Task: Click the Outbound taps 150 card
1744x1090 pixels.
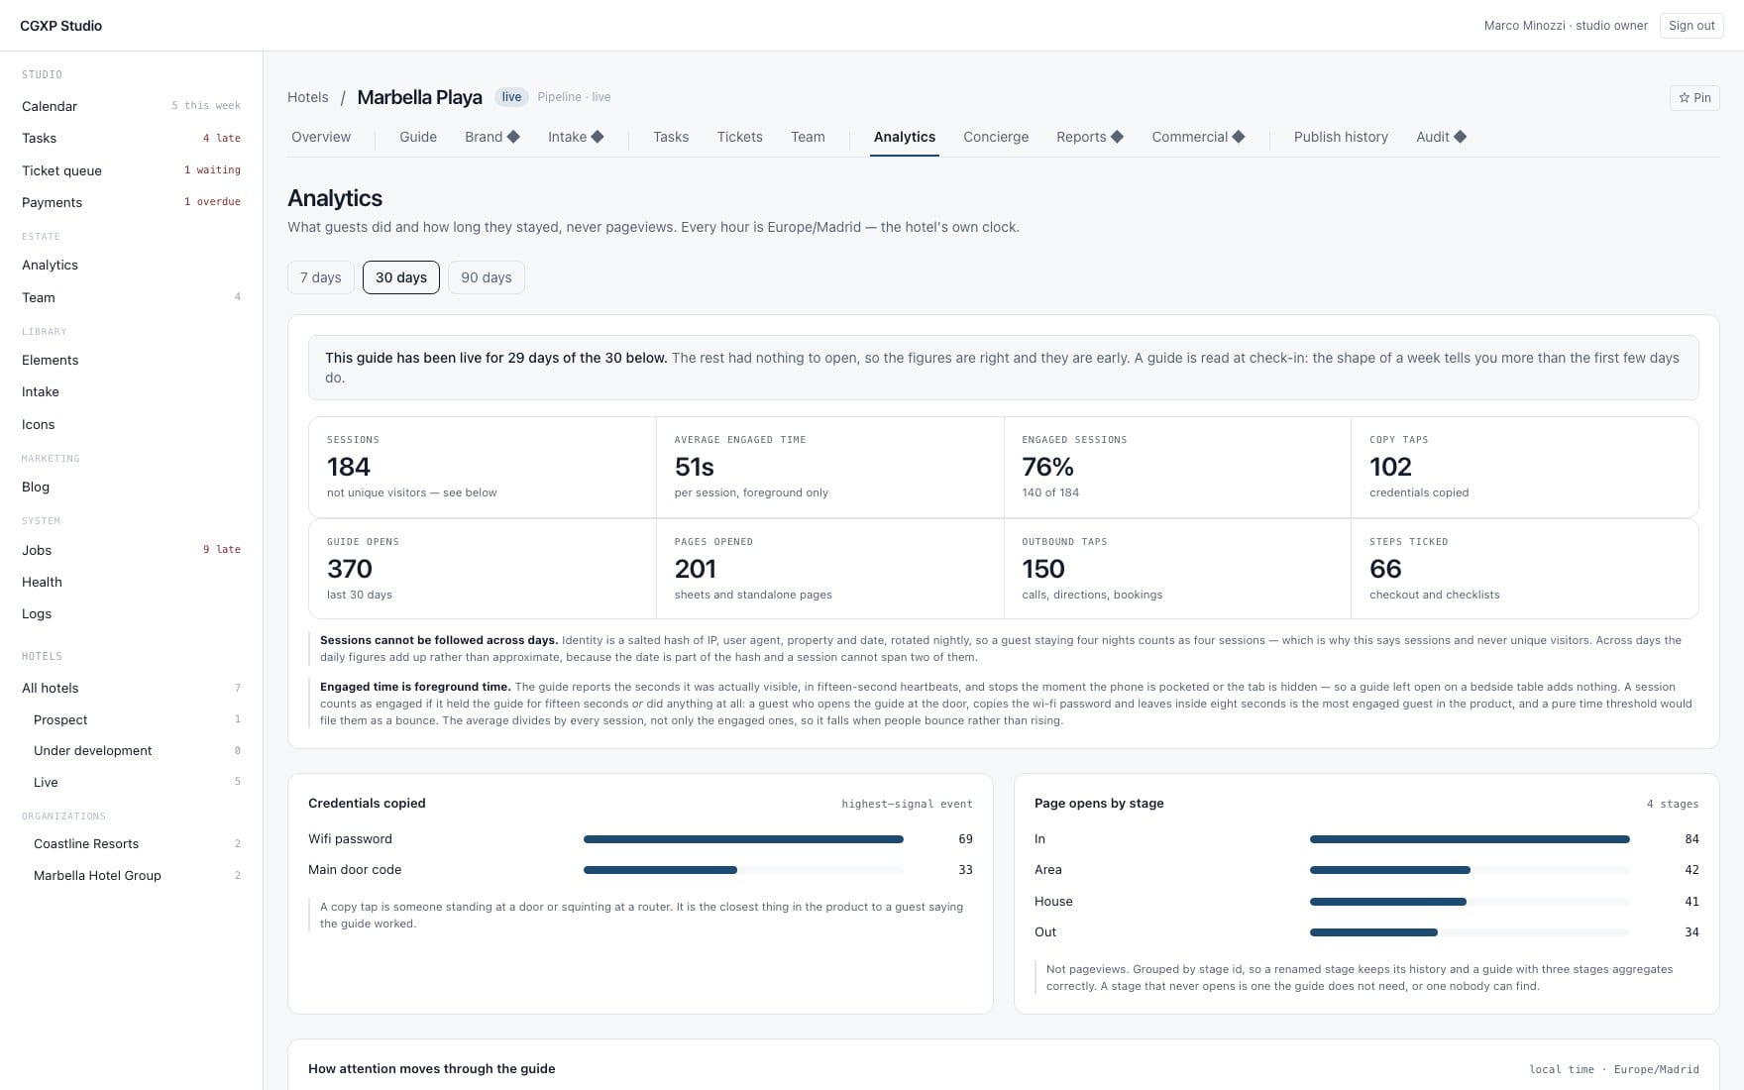Action: pos(1177,569)
